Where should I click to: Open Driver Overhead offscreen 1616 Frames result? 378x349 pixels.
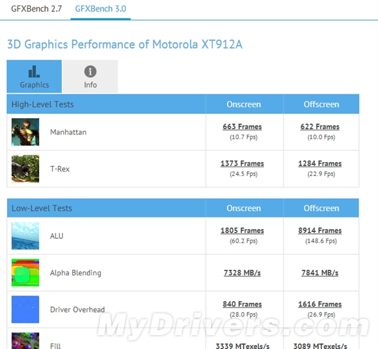pos(320,304)
